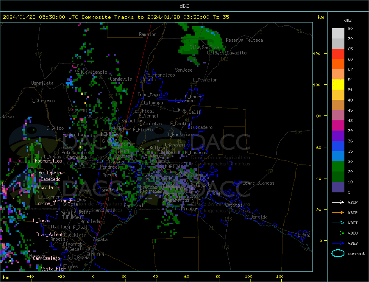The image size is (369, 282).
Task: Click the 'dBZ' heading above the color scale
Action: point(348,20)
